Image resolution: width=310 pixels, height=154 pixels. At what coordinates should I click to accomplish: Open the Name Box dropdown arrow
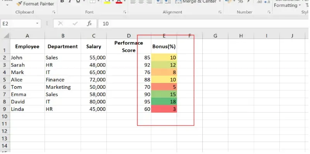(x=37, y=24)
